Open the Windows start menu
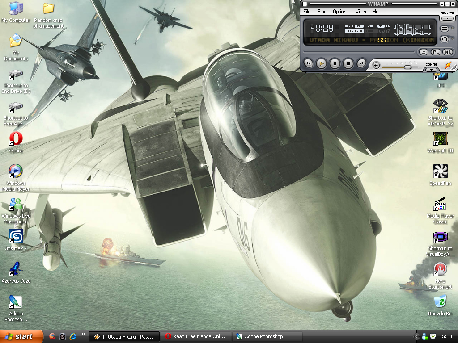The height and width of the screenshot is (343, 458). click(x=21, y=336)
